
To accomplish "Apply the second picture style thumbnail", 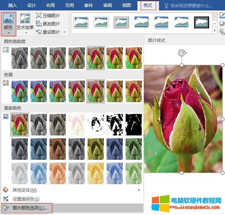I will (x=101, y=22).
